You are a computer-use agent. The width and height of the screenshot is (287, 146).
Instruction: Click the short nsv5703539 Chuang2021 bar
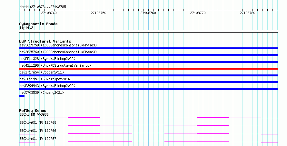22,96
